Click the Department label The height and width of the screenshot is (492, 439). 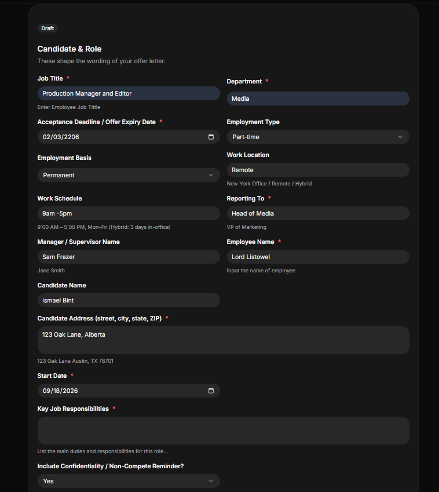coord(244,81)
